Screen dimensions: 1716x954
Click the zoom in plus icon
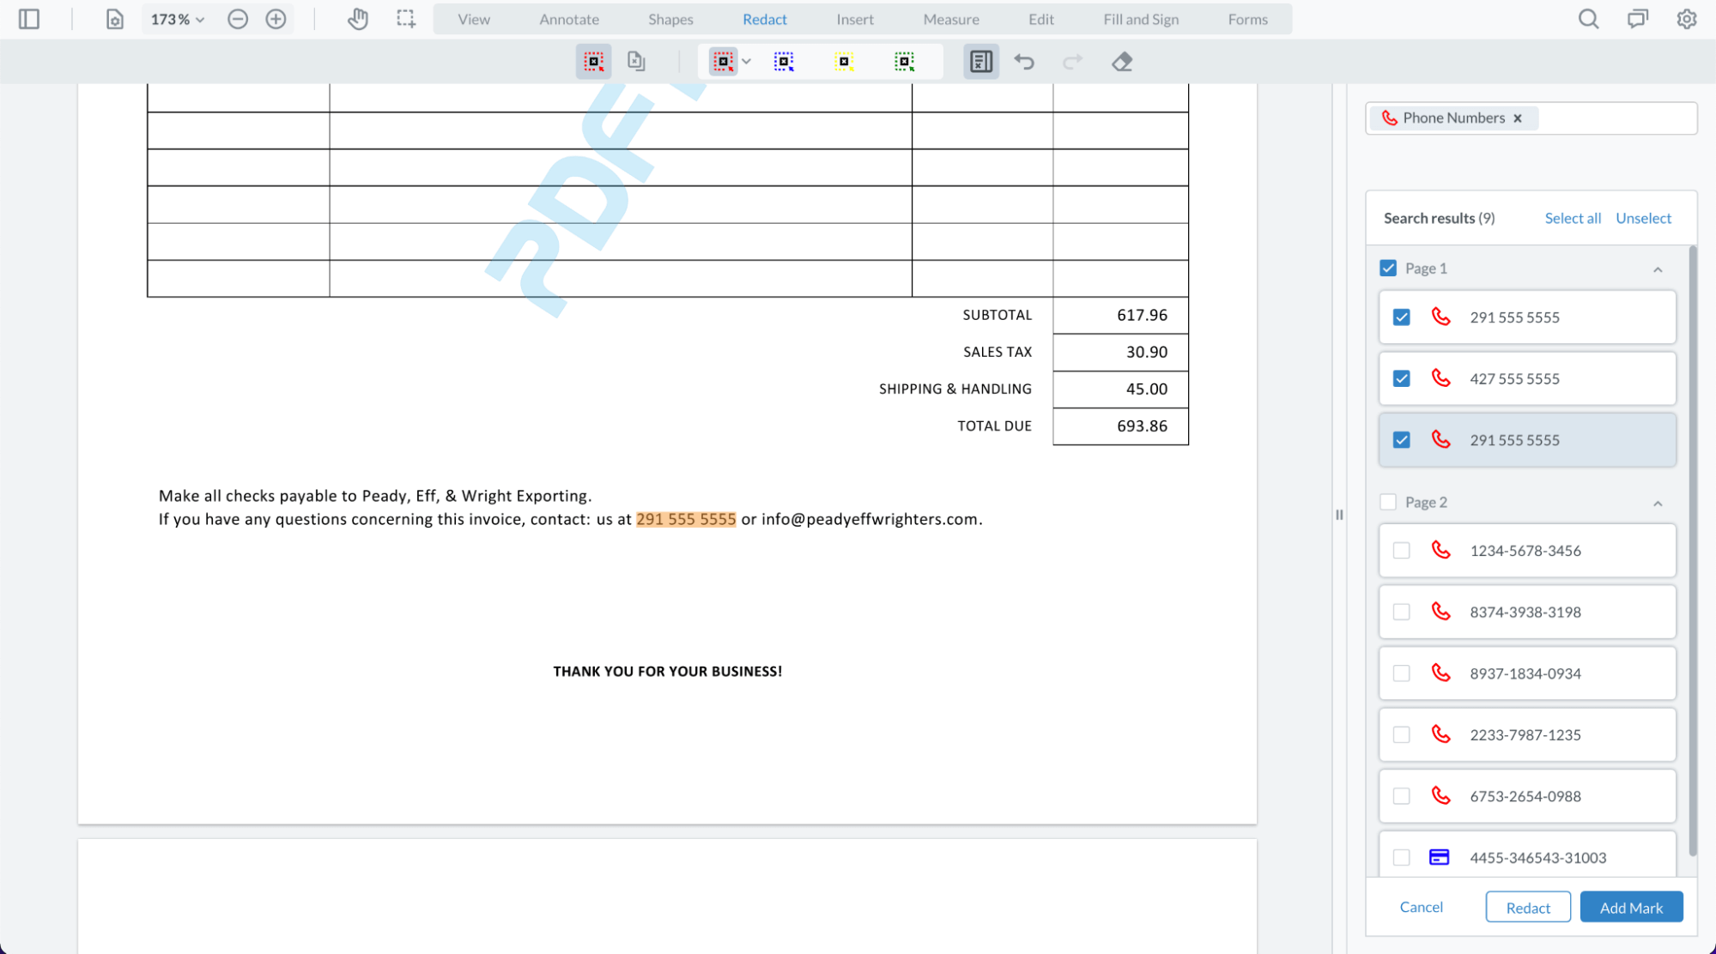pyautogui.click(x=276, y=19)
